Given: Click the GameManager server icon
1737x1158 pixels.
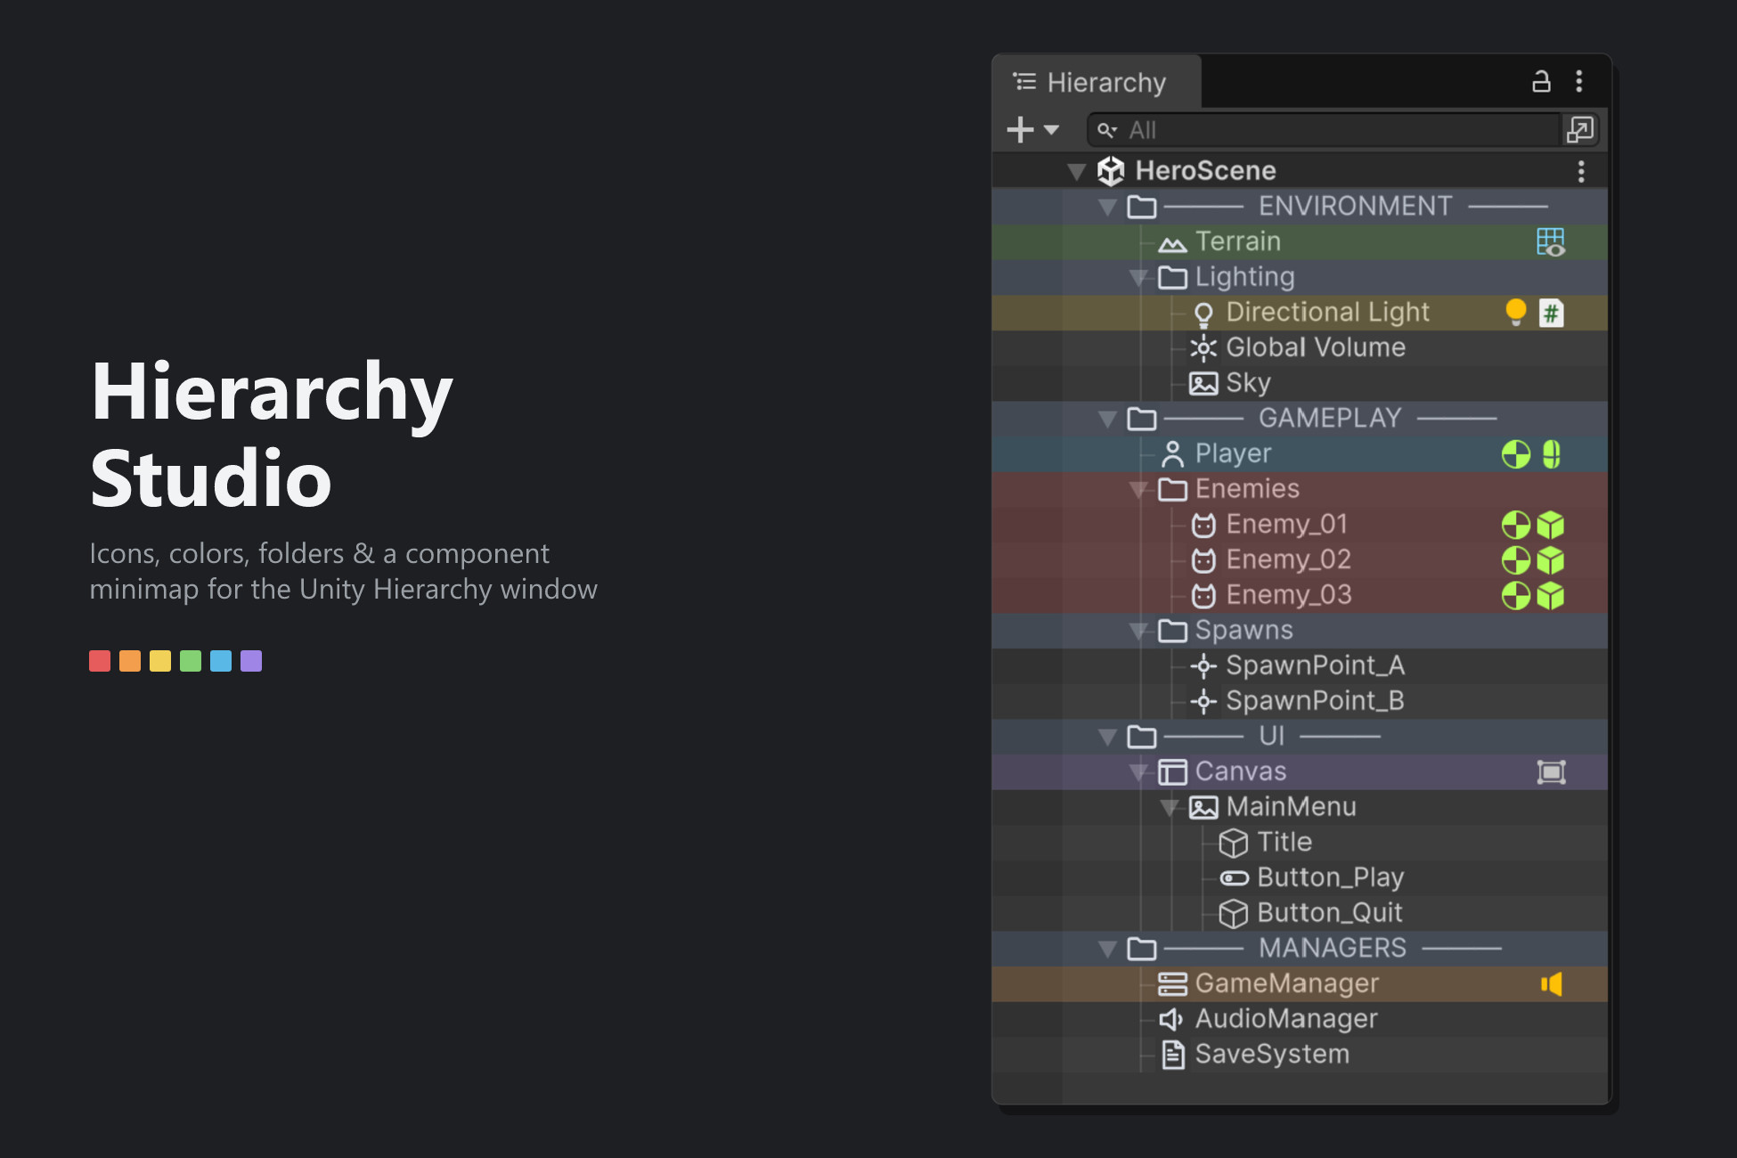Looking at the screenshot, I should click(1172, 984).
